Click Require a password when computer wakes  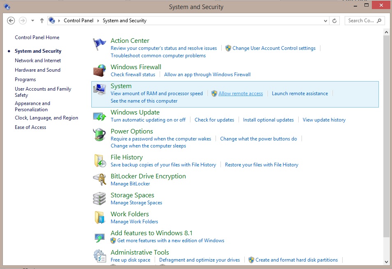tap(161, 139)
